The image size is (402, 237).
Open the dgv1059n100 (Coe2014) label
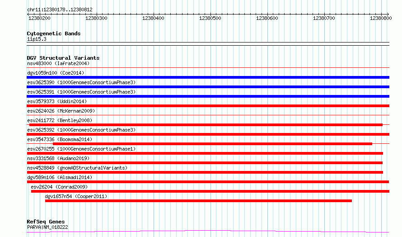[x=56, y=73]
